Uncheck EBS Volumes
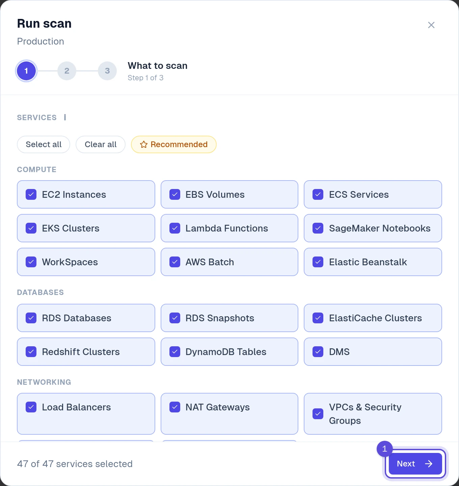Image resolution: width=459 pixels, height=486 pixels. coord(175,194)
